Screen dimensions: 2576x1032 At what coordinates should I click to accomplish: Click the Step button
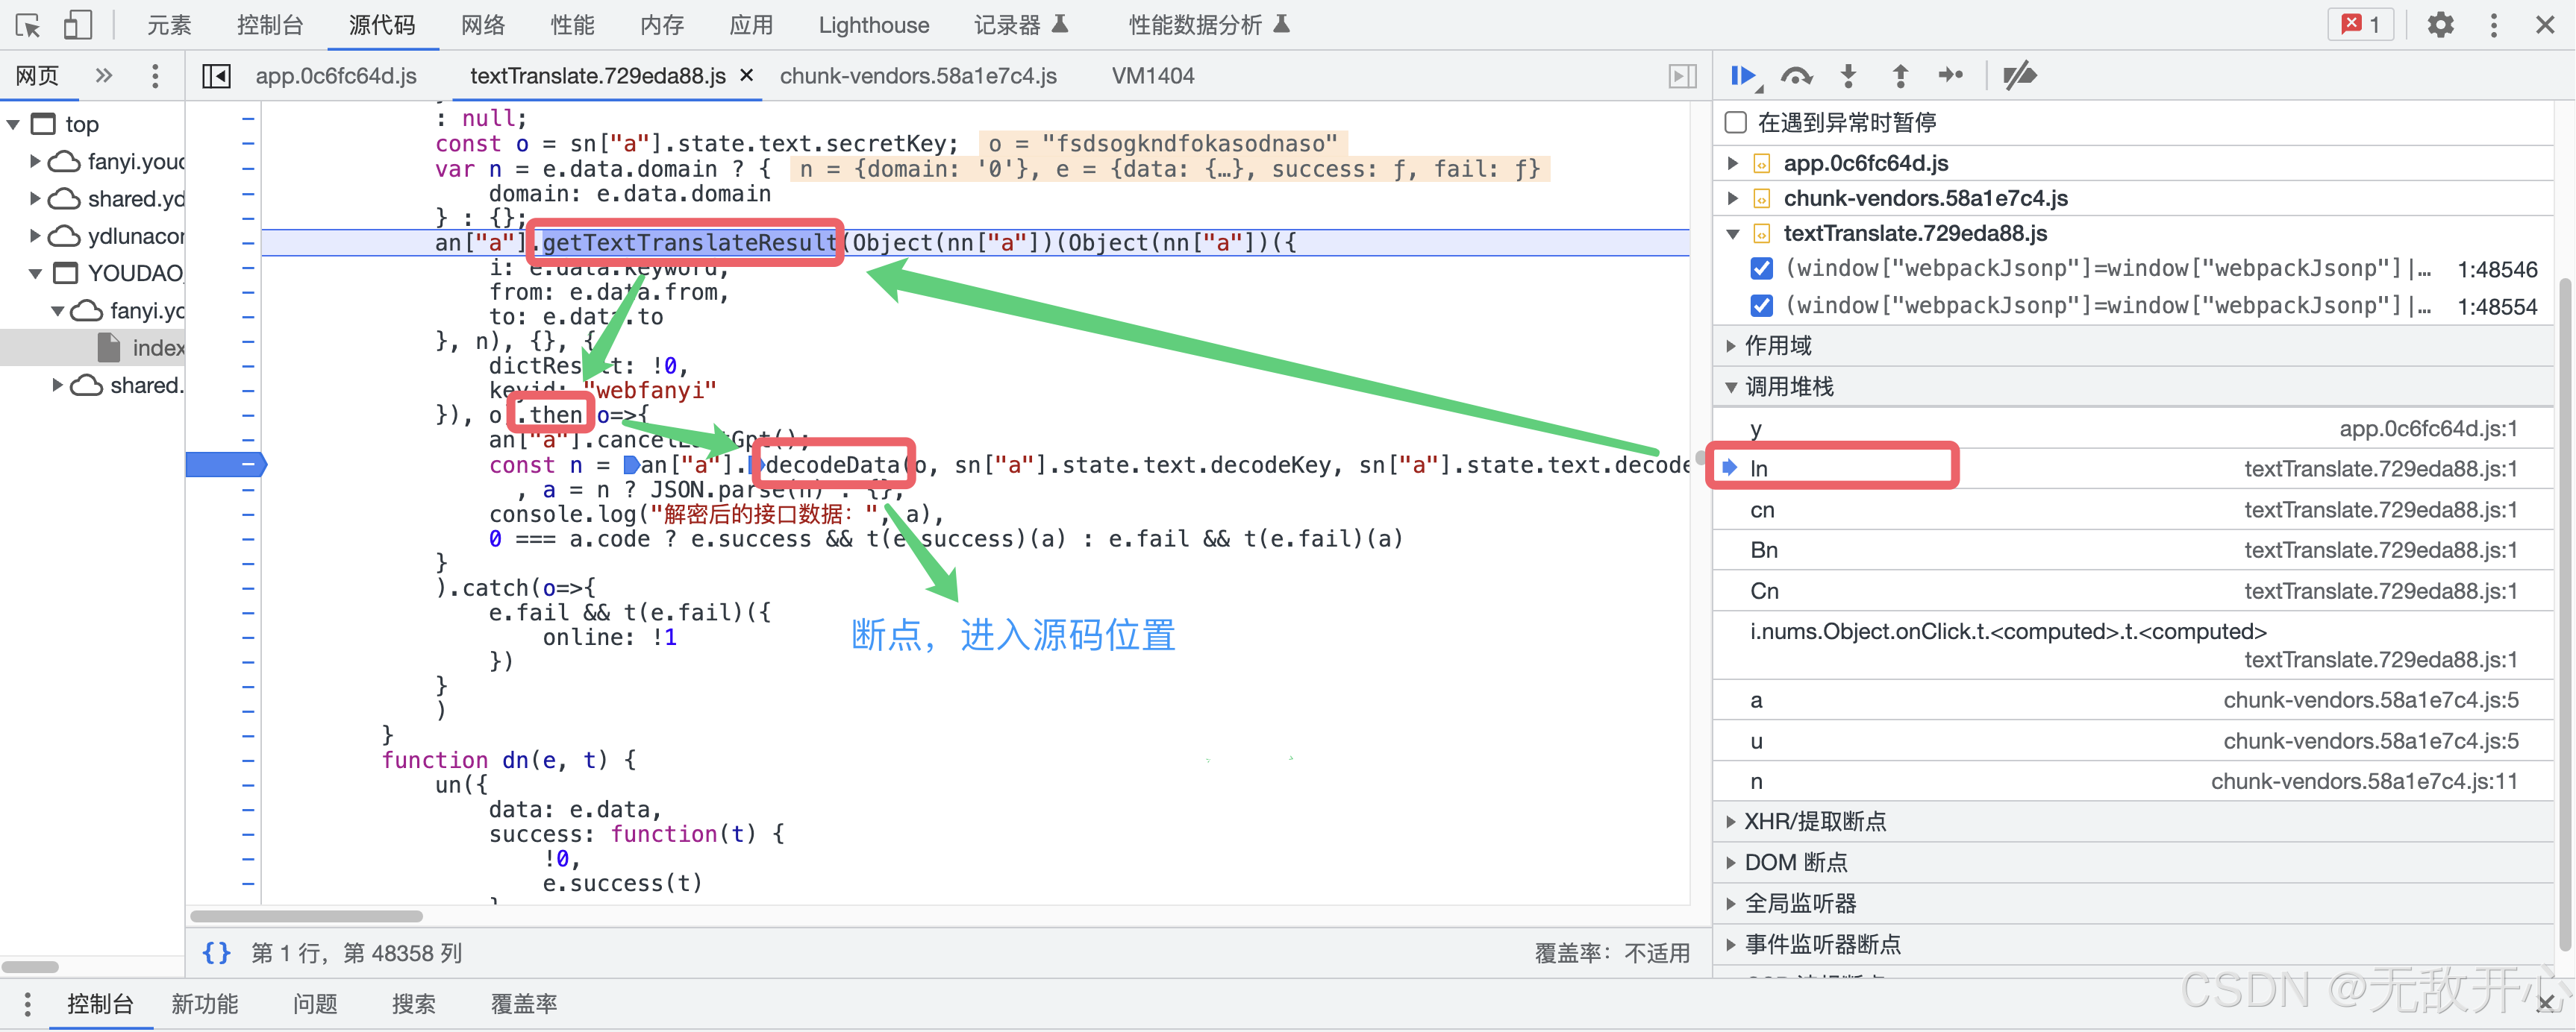point(1950,76)
